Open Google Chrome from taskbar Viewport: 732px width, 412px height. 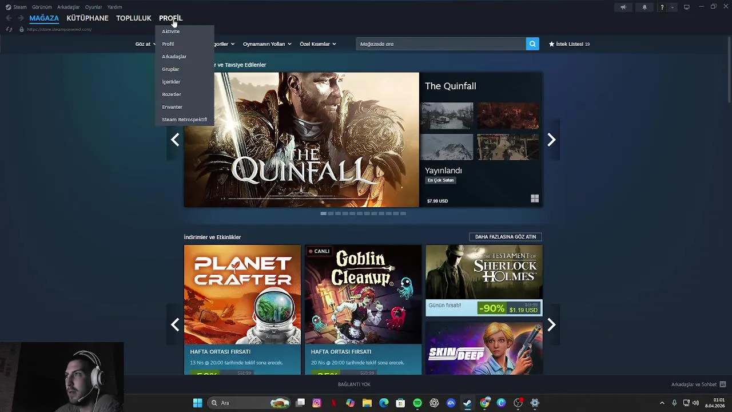484,403
